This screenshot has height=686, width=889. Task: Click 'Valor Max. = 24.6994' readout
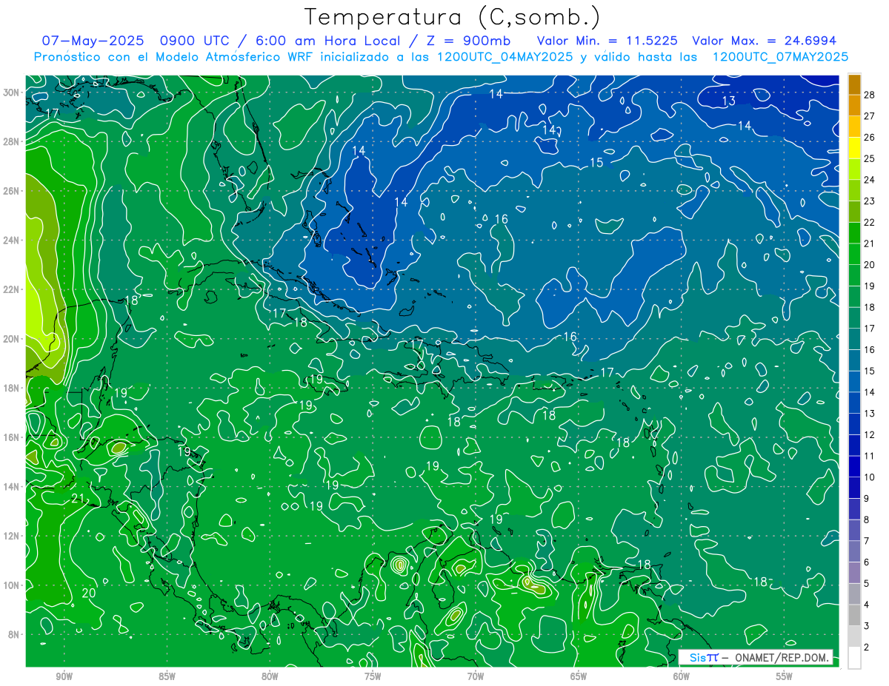[x=764, y=41]
